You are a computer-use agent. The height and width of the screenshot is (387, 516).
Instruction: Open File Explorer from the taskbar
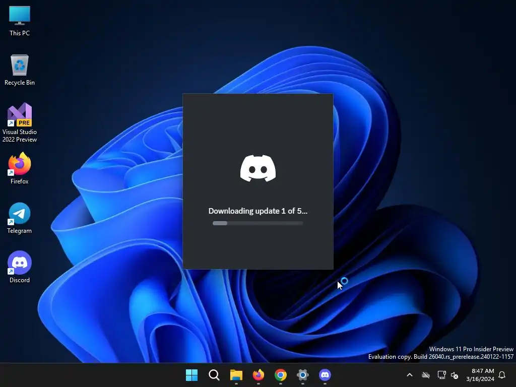[x=236, y=375]
